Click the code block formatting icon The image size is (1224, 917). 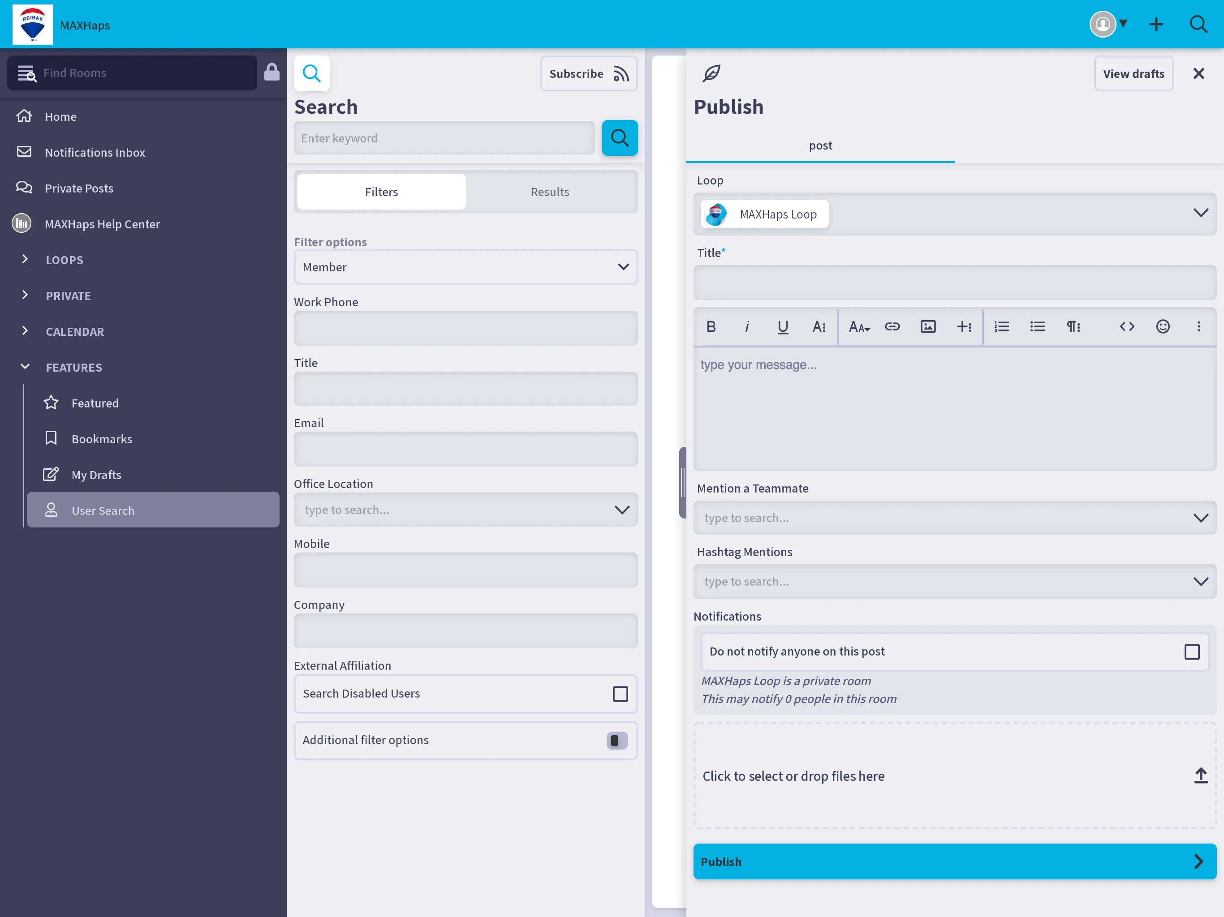click(1126, 326)
